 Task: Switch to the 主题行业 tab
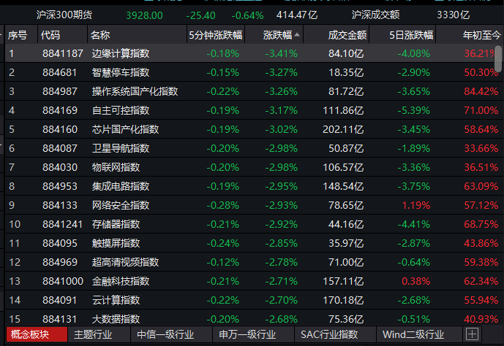[x=92, y=334]
